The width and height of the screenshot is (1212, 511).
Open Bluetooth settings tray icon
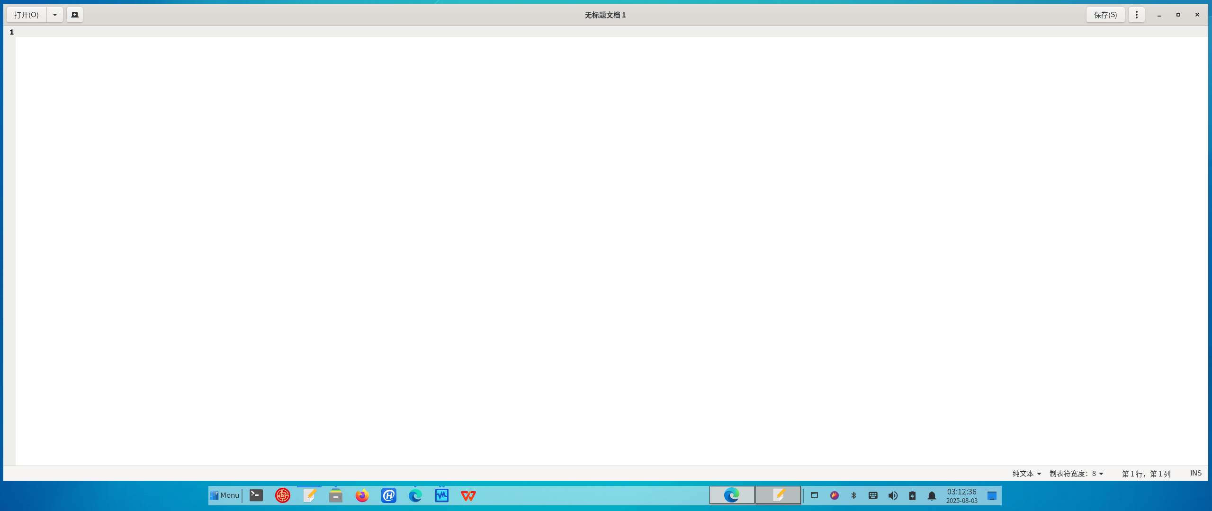[x=854, y=495]
